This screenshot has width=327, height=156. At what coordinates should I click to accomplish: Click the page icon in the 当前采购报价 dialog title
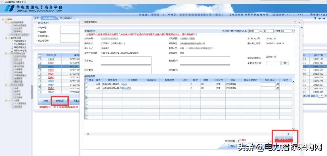pyautogui.click(x=82, y=22)
